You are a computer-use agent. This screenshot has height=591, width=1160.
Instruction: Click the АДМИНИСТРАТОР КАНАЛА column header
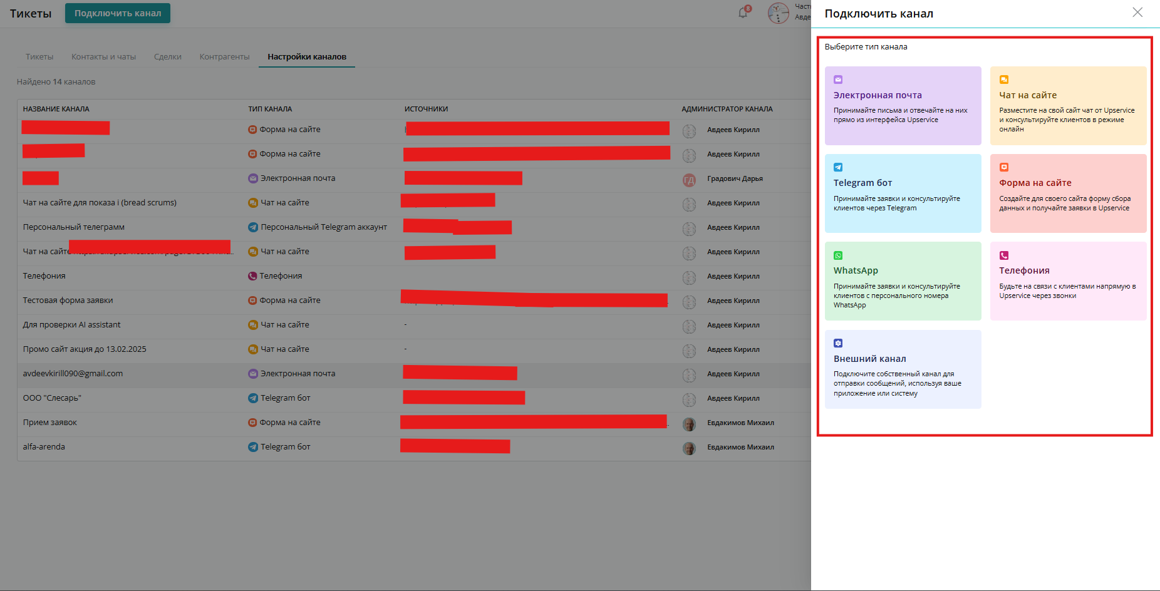tap(727, 109)
